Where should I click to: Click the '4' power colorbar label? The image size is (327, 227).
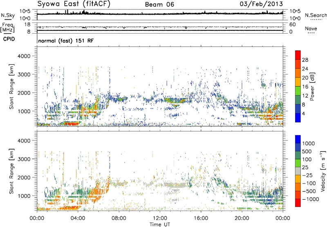[303, 113]
